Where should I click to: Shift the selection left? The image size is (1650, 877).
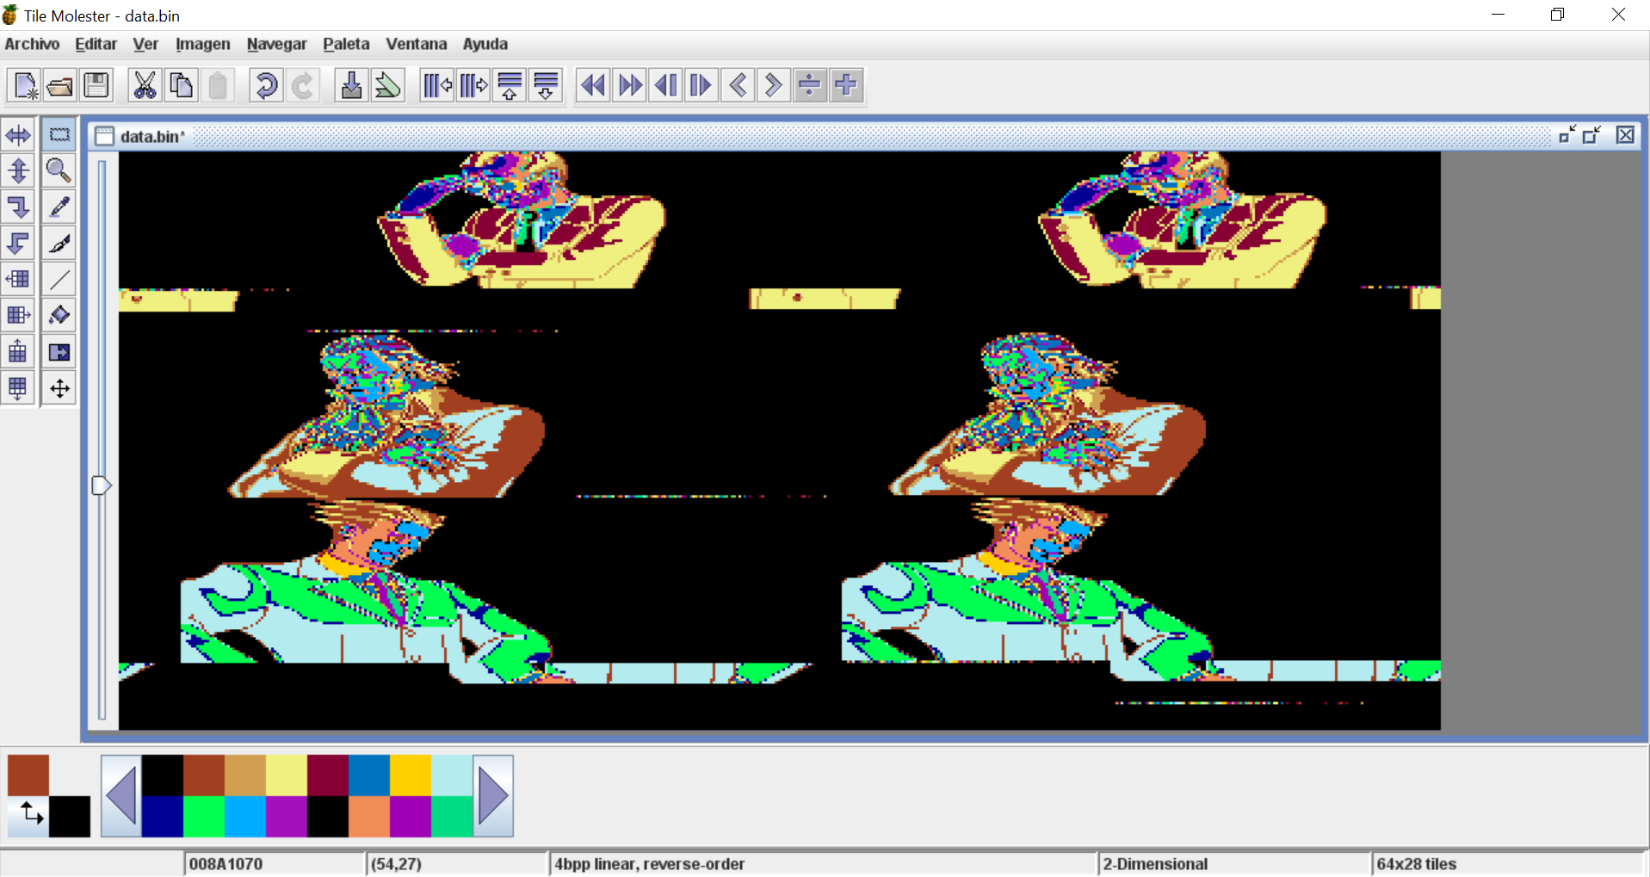tap(18, 280)
